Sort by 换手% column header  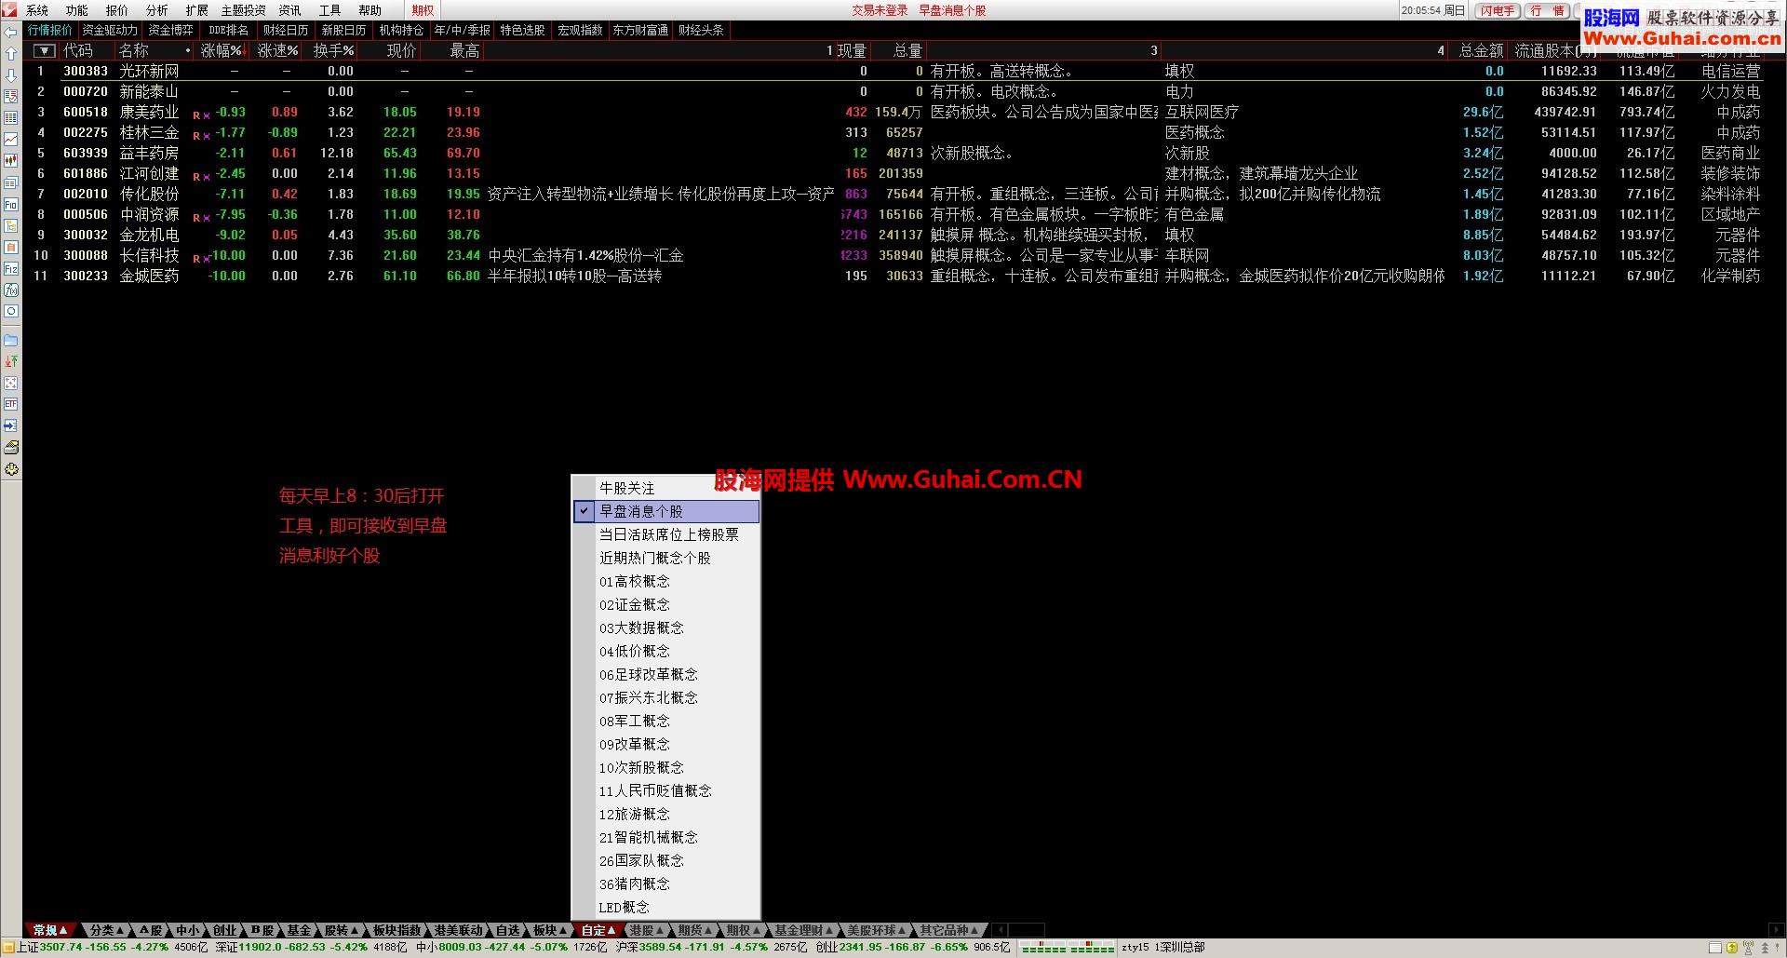click(x=333, y=51)
